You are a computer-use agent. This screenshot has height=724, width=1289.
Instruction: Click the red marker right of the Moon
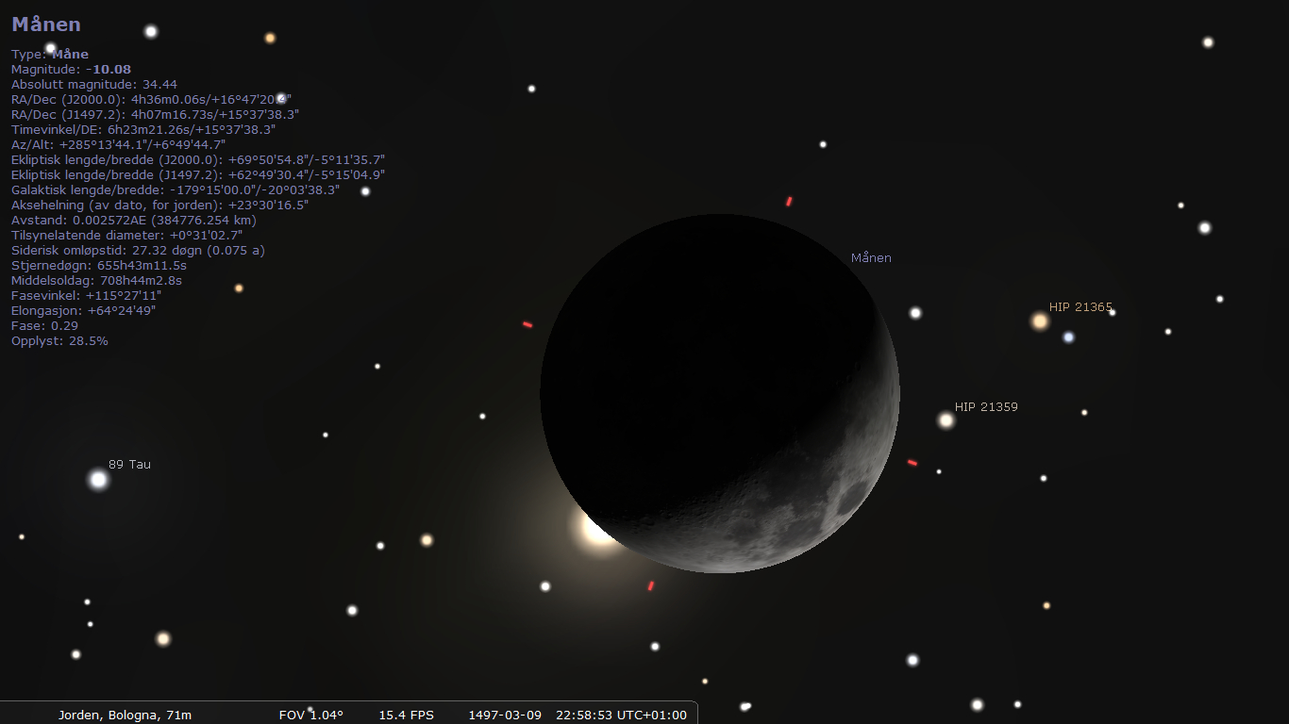912,462
